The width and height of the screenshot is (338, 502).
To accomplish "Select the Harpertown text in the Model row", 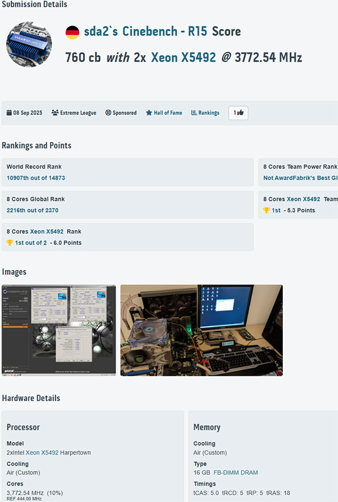I will point(75,453).
